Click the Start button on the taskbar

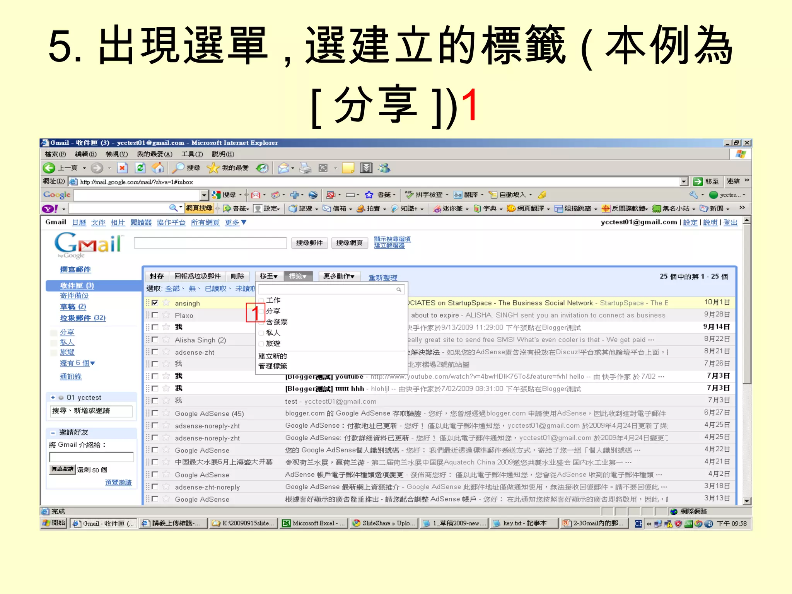pyautogui.click(x=54, y=523)
